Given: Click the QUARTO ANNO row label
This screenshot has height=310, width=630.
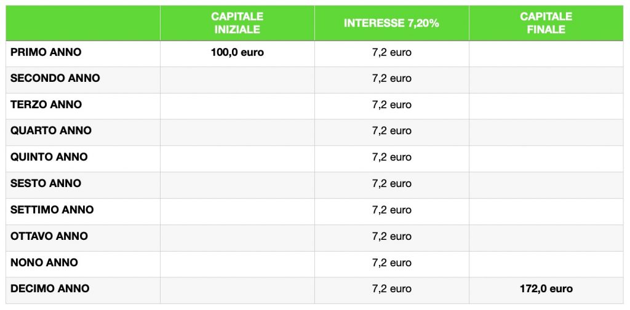Looking at the screenshot, I should click(51, 131).
